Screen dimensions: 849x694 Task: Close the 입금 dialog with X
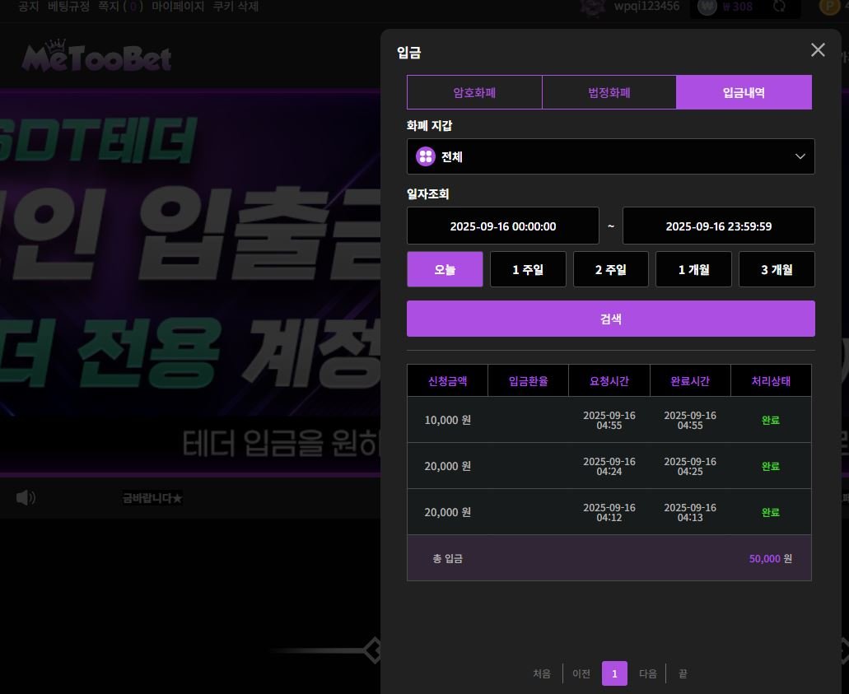817,50
